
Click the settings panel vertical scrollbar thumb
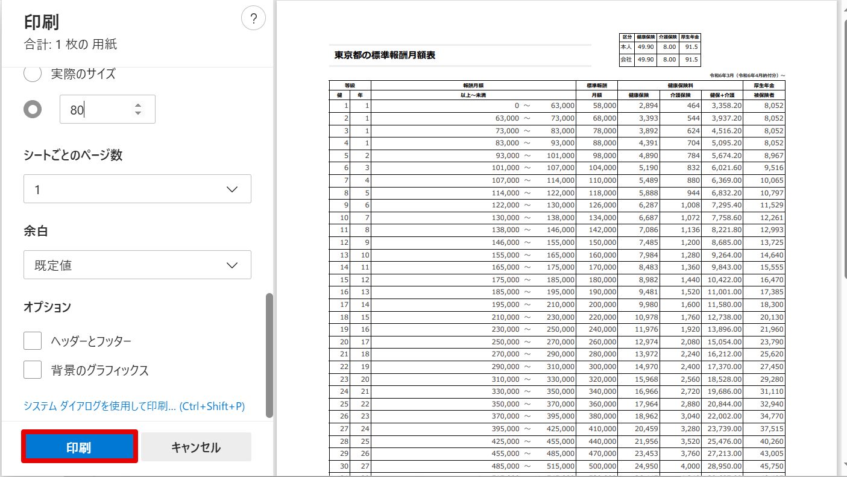pyautogui.click(x=269, y=355)
